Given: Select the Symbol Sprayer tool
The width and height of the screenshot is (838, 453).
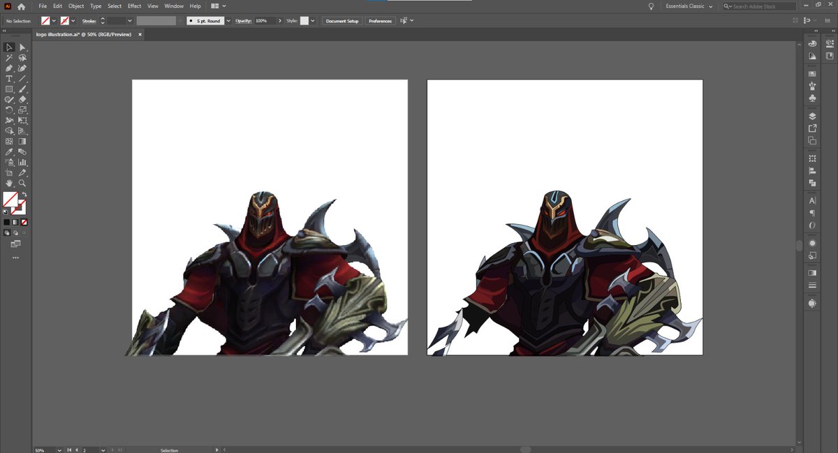Looking at the screenshot, I should coord(9,162).
